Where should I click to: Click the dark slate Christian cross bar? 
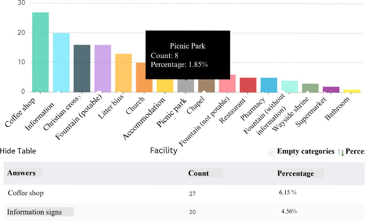point(82,68)
